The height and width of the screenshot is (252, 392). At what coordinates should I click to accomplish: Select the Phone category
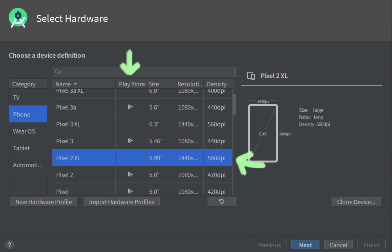(28, 114)
